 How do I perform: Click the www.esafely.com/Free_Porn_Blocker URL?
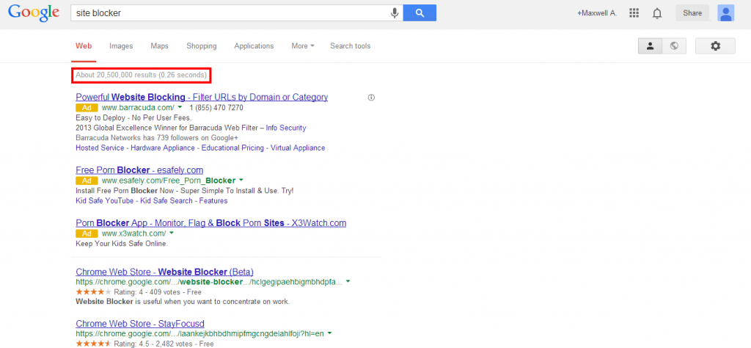[169, 181]
